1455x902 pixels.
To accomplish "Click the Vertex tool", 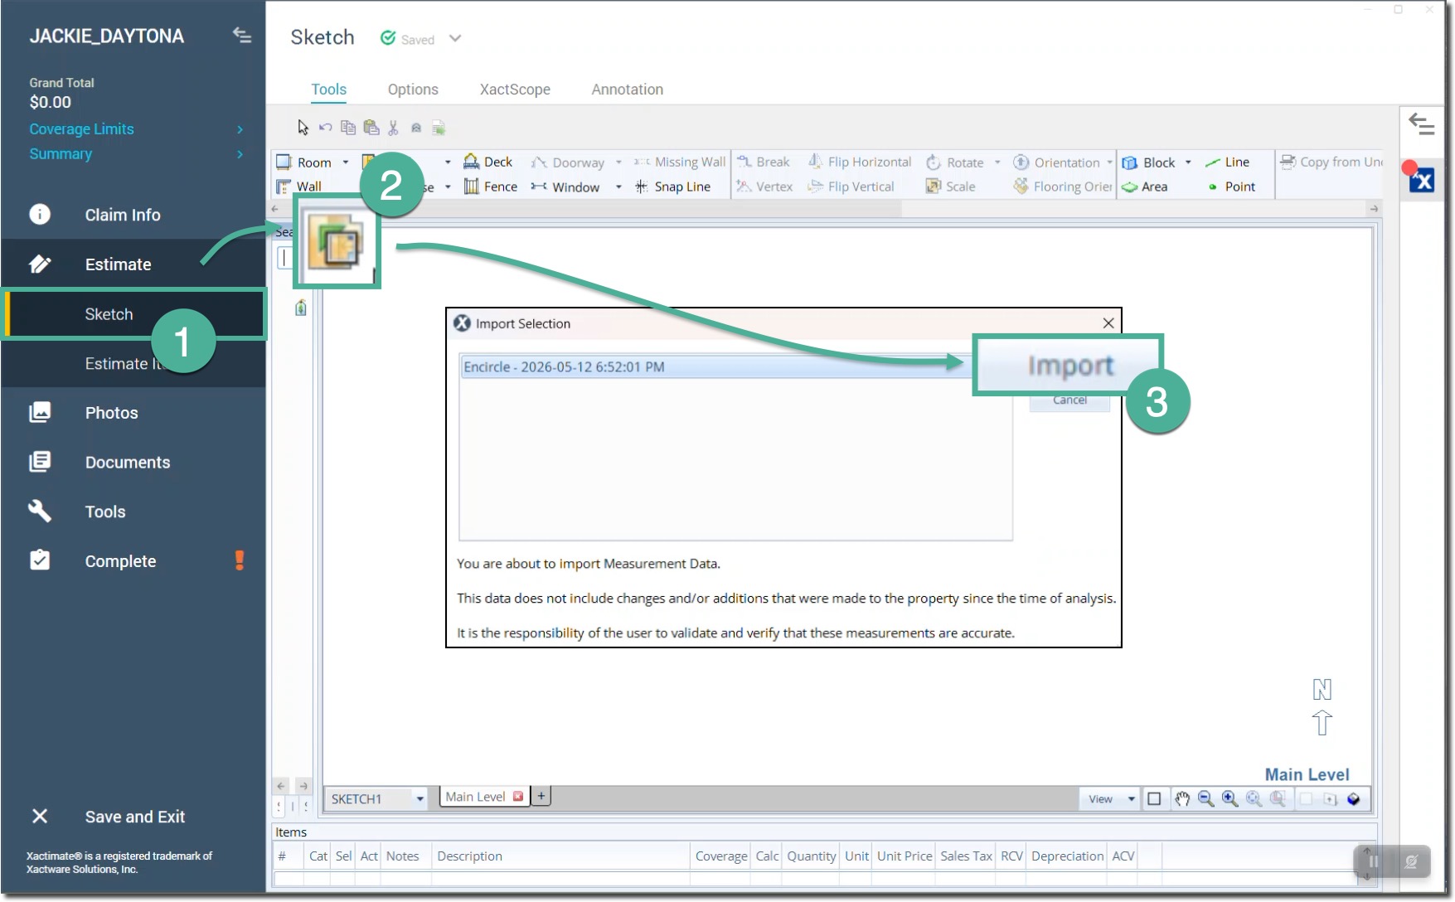I will pyautogui.click(x=765, y=187).
